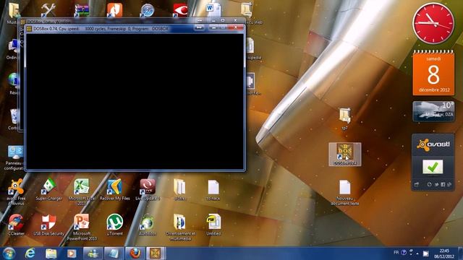Open the Microsoft PowerPoint 2010 desktop shortcut
The width and height of the screenshot is (463, 260).
point(82,227)
